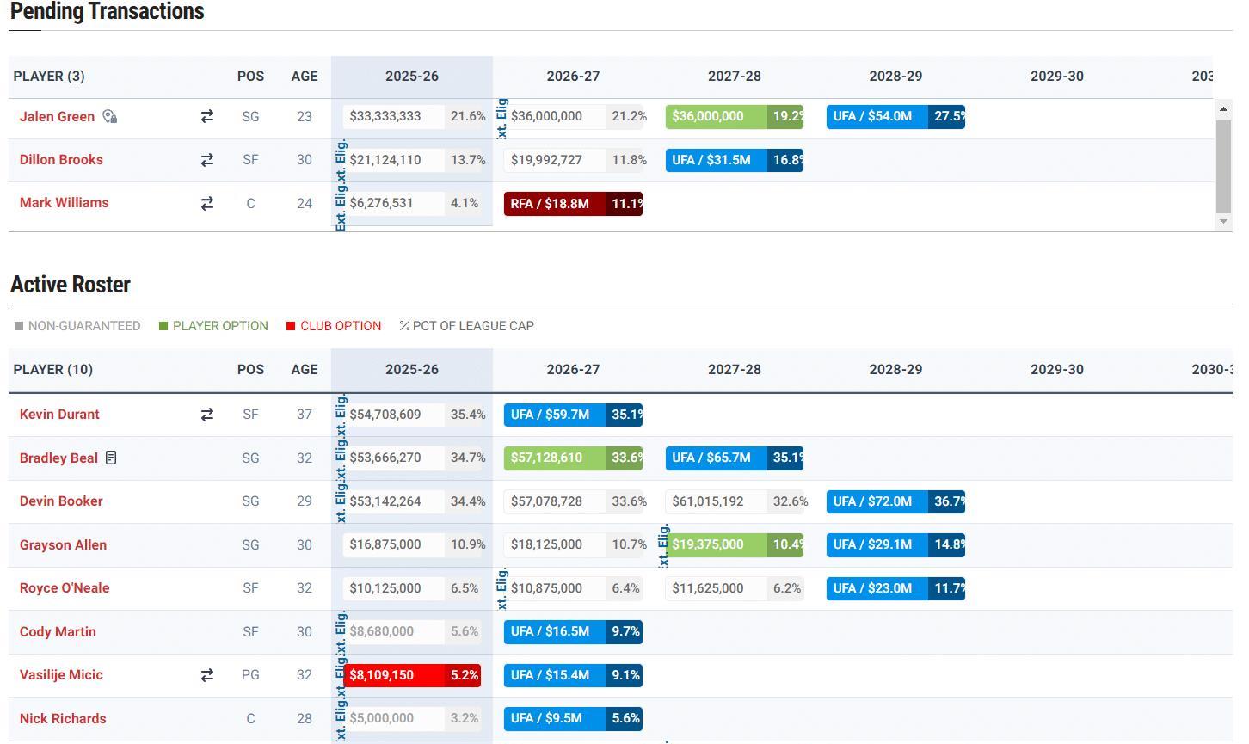Click PLAYER (3) header in Pending Transactions
The height and width of the screenshot is (744, 1249).
49,77
